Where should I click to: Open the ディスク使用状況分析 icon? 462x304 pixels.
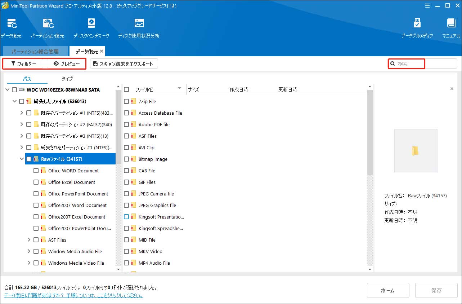click(x=139, y=24)
